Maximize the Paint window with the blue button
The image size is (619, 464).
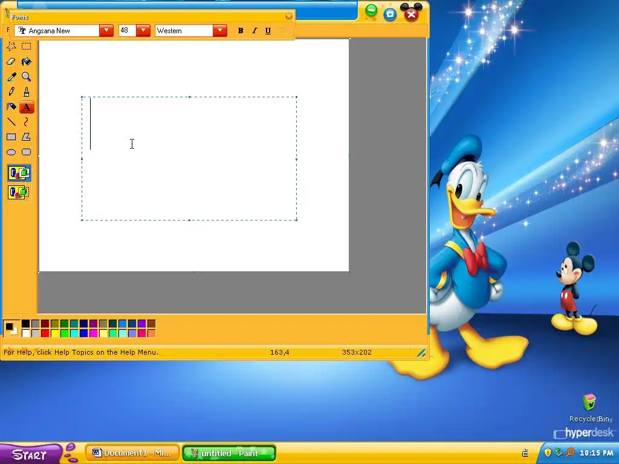click(x=390, y=14)
